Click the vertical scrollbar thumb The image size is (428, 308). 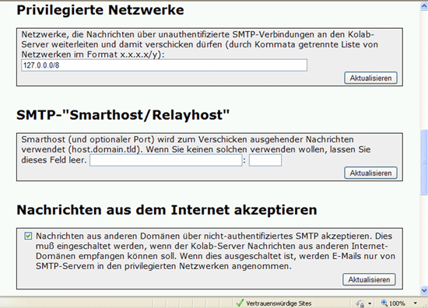(424, 163)
